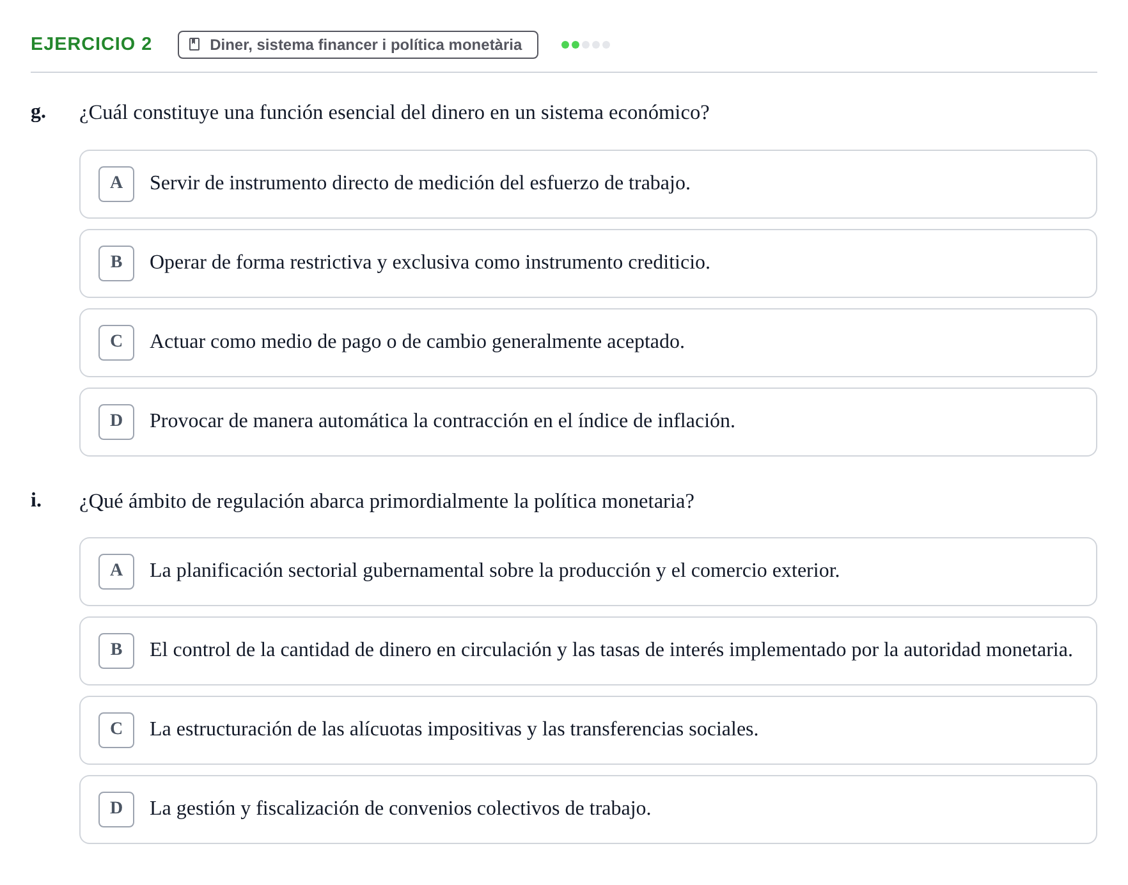
Task: Click question text '¿Cuál constituye una función esencial'
Action: (394, 113)
